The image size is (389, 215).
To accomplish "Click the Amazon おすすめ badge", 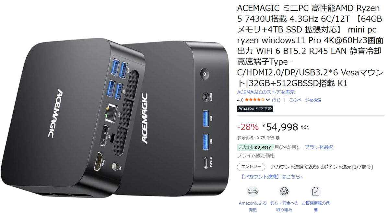I will pyautogui.click(x=255, y=108).
